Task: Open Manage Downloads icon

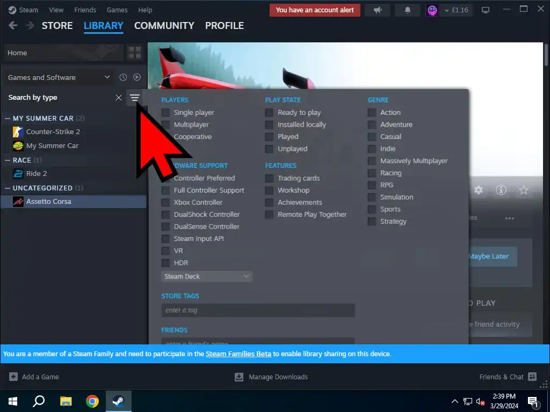Action: coord(239,377)
